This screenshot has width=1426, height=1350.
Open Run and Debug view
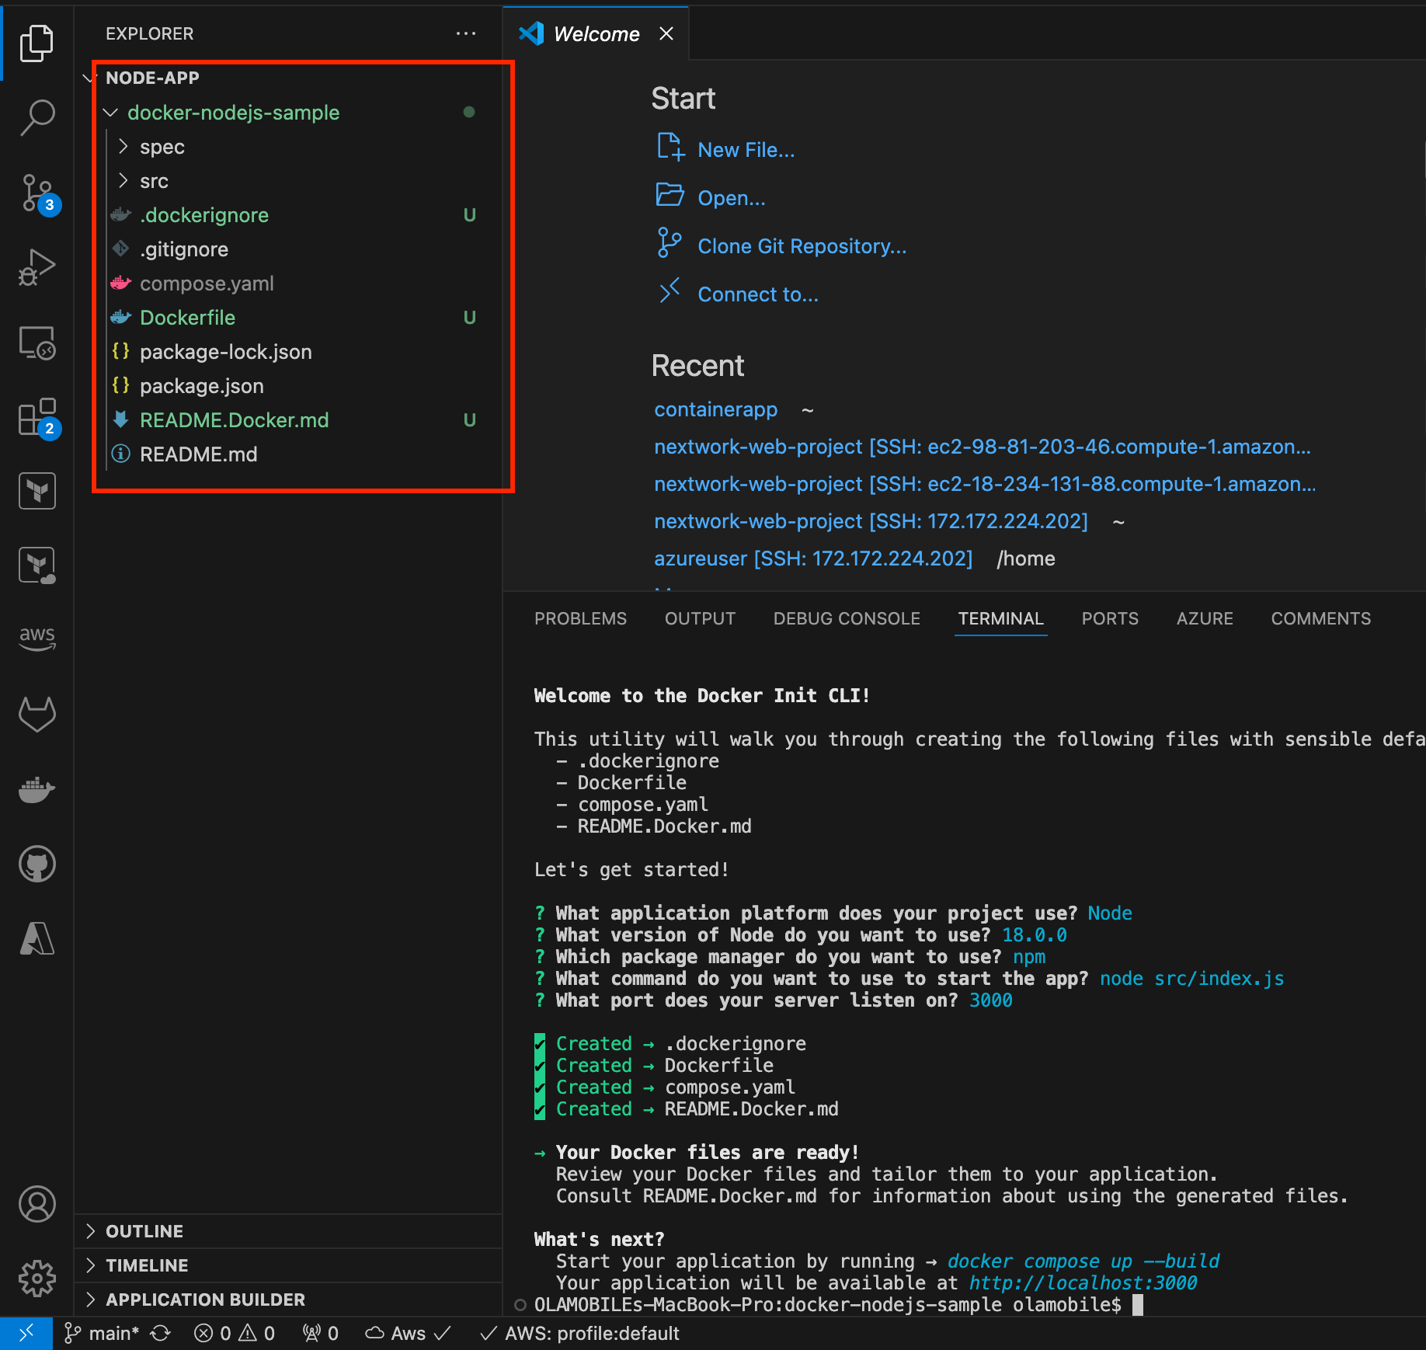37,267
